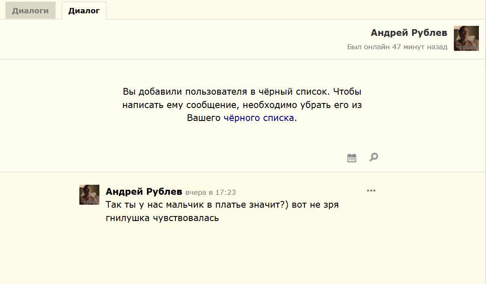Click the small avatar beside the message
The width and height of the screenshot is (486, 284).
coord(89,195)
